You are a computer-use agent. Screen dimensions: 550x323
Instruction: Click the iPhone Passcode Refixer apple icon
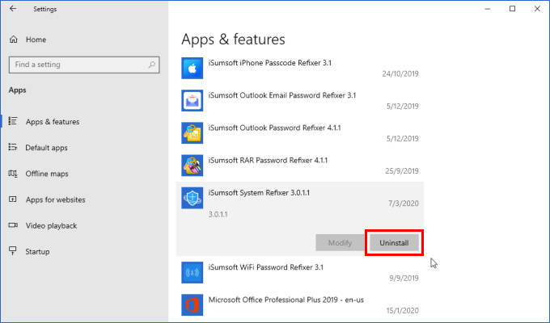click(x=192, y=69)
